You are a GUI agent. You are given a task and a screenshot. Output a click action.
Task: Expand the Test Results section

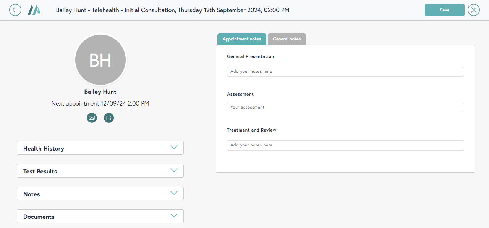click(100, 171)
